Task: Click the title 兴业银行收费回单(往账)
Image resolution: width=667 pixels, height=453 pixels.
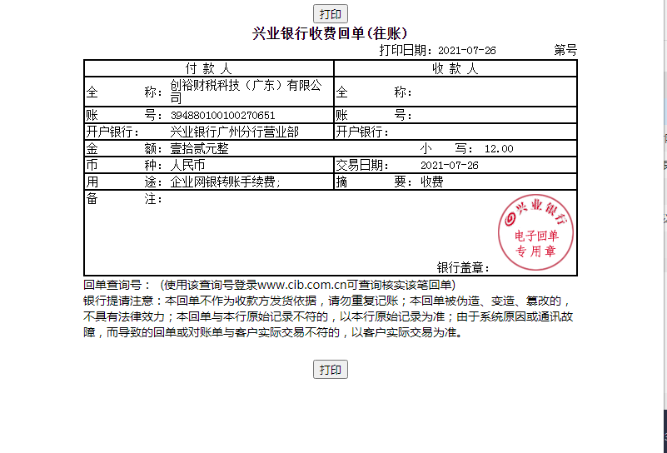Action: tap(330, 33)
